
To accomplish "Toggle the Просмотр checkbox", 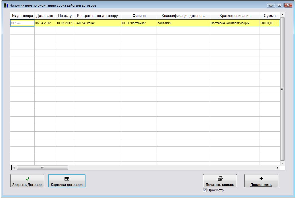I will (x=205, y=190).
